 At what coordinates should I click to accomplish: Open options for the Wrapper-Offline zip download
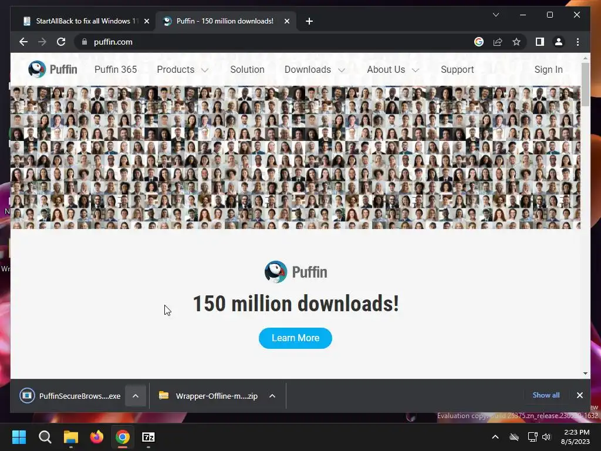pos(272,396)
